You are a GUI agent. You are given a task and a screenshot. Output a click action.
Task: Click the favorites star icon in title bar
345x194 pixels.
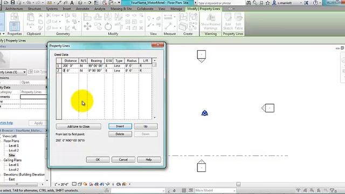point(267,3)
